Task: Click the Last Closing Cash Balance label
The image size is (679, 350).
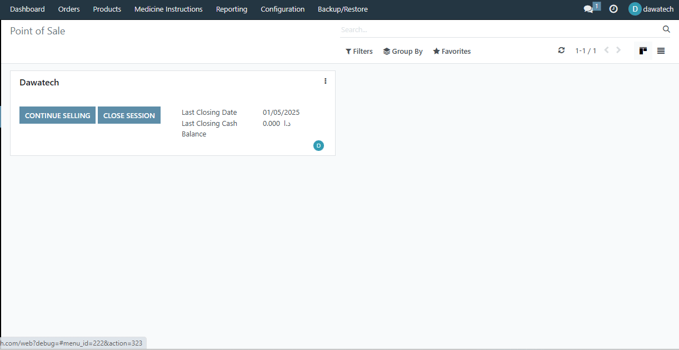Action: pos(209,129)
